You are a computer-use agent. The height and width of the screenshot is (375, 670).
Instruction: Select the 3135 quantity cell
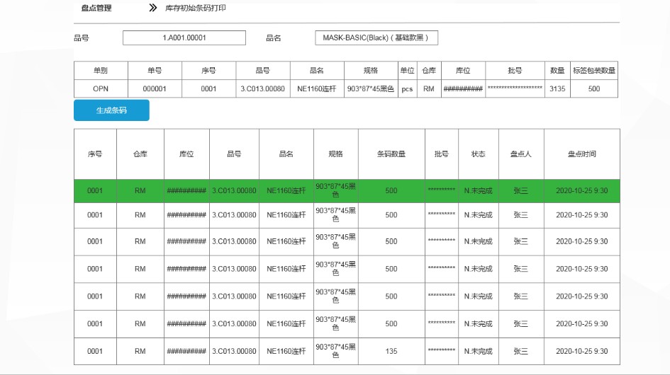(557, 88)
